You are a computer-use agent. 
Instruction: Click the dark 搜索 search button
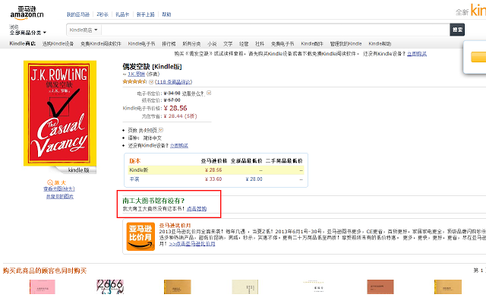coord(457,30)
